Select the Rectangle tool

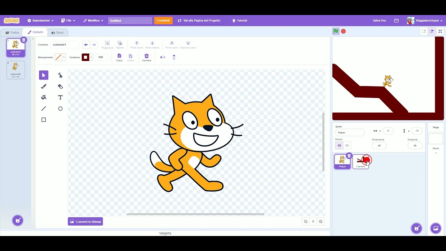(44, 120)
